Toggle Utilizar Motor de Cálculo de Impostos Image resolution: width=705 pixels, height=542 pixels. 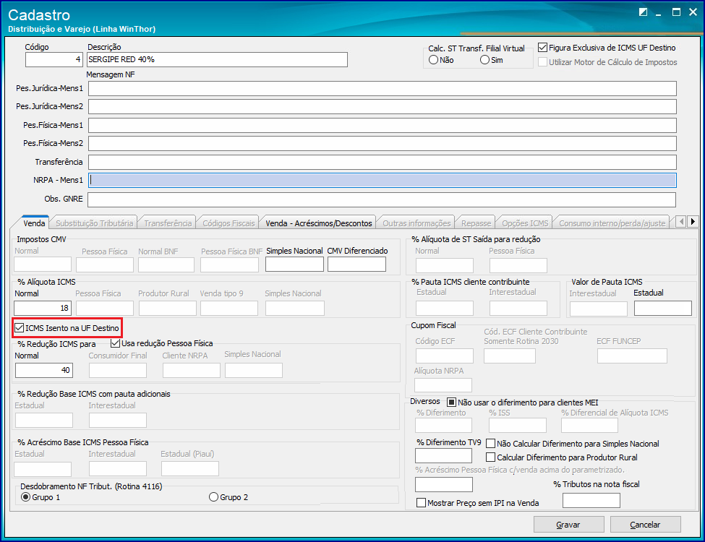pyautogui.click(x=543, y=62)
